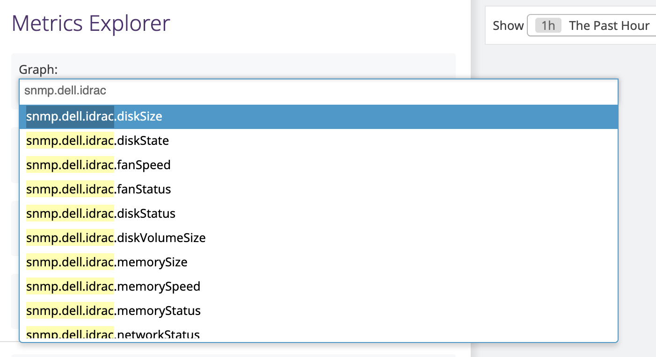Click the 1h time badge

pos(548,26)
